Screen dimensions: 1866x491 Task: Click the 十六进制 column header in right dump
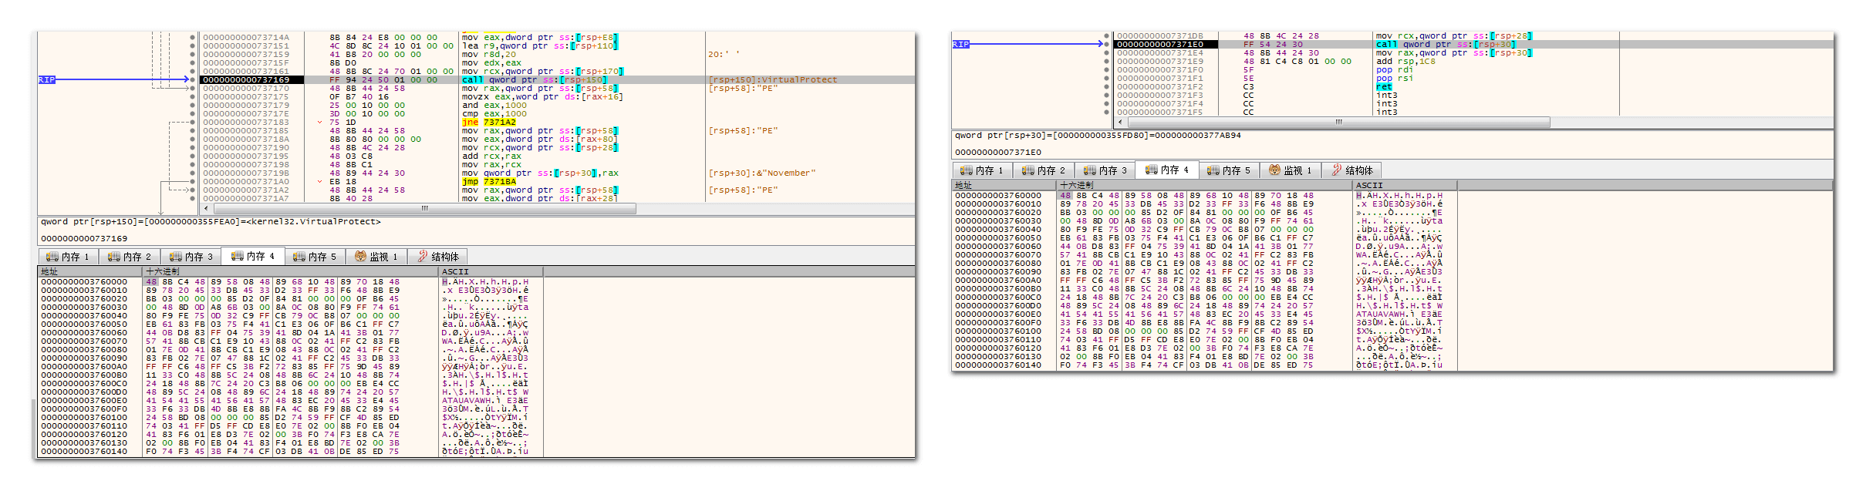tap(1204, 185)
